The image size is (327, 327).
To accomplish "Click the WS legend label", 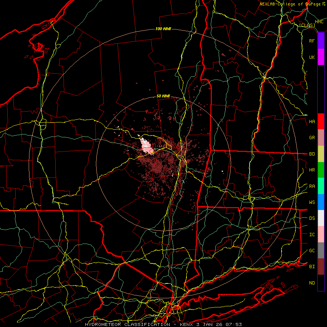I will tap(312, 202).
